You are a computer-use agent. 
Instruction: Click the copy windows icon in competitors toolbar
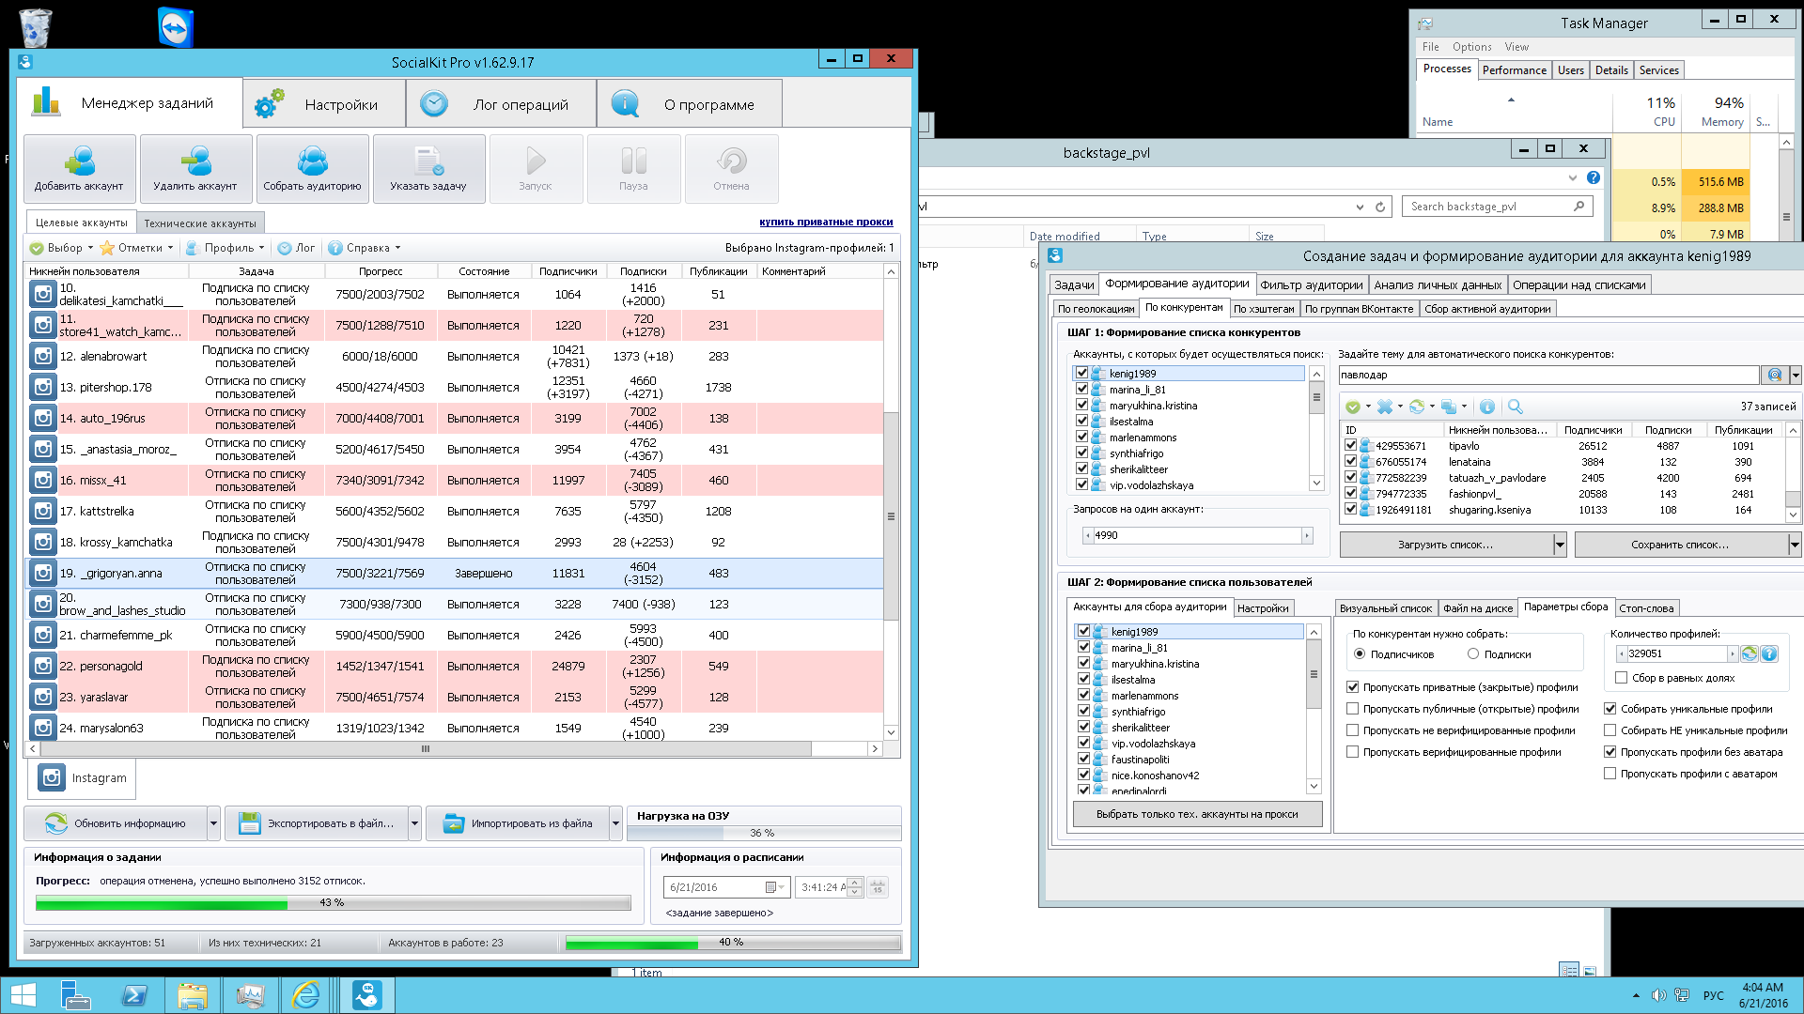1449,407
